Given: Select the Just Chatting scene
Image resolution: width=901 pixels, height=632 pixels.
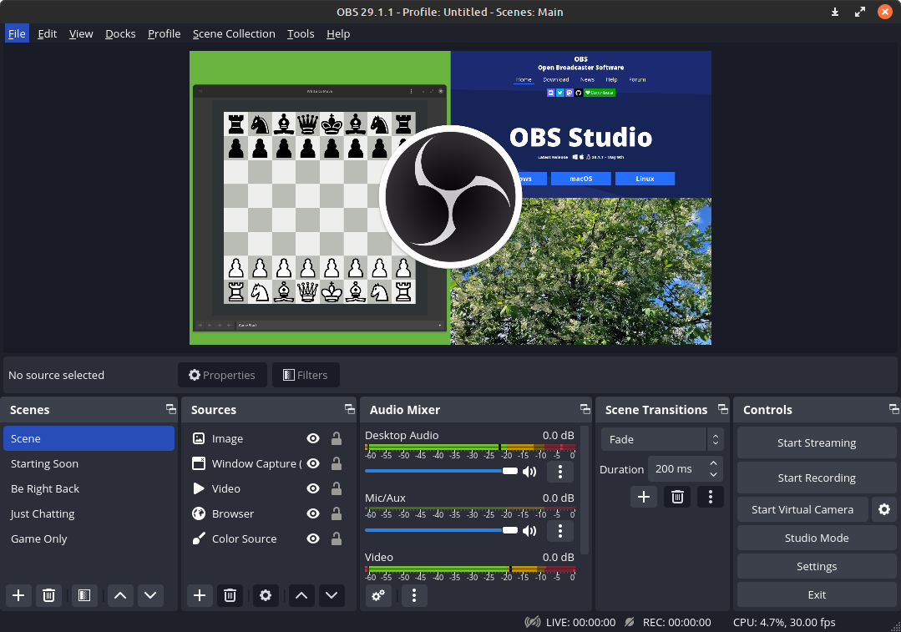Looking at the screenshot, I should point(43,513).
